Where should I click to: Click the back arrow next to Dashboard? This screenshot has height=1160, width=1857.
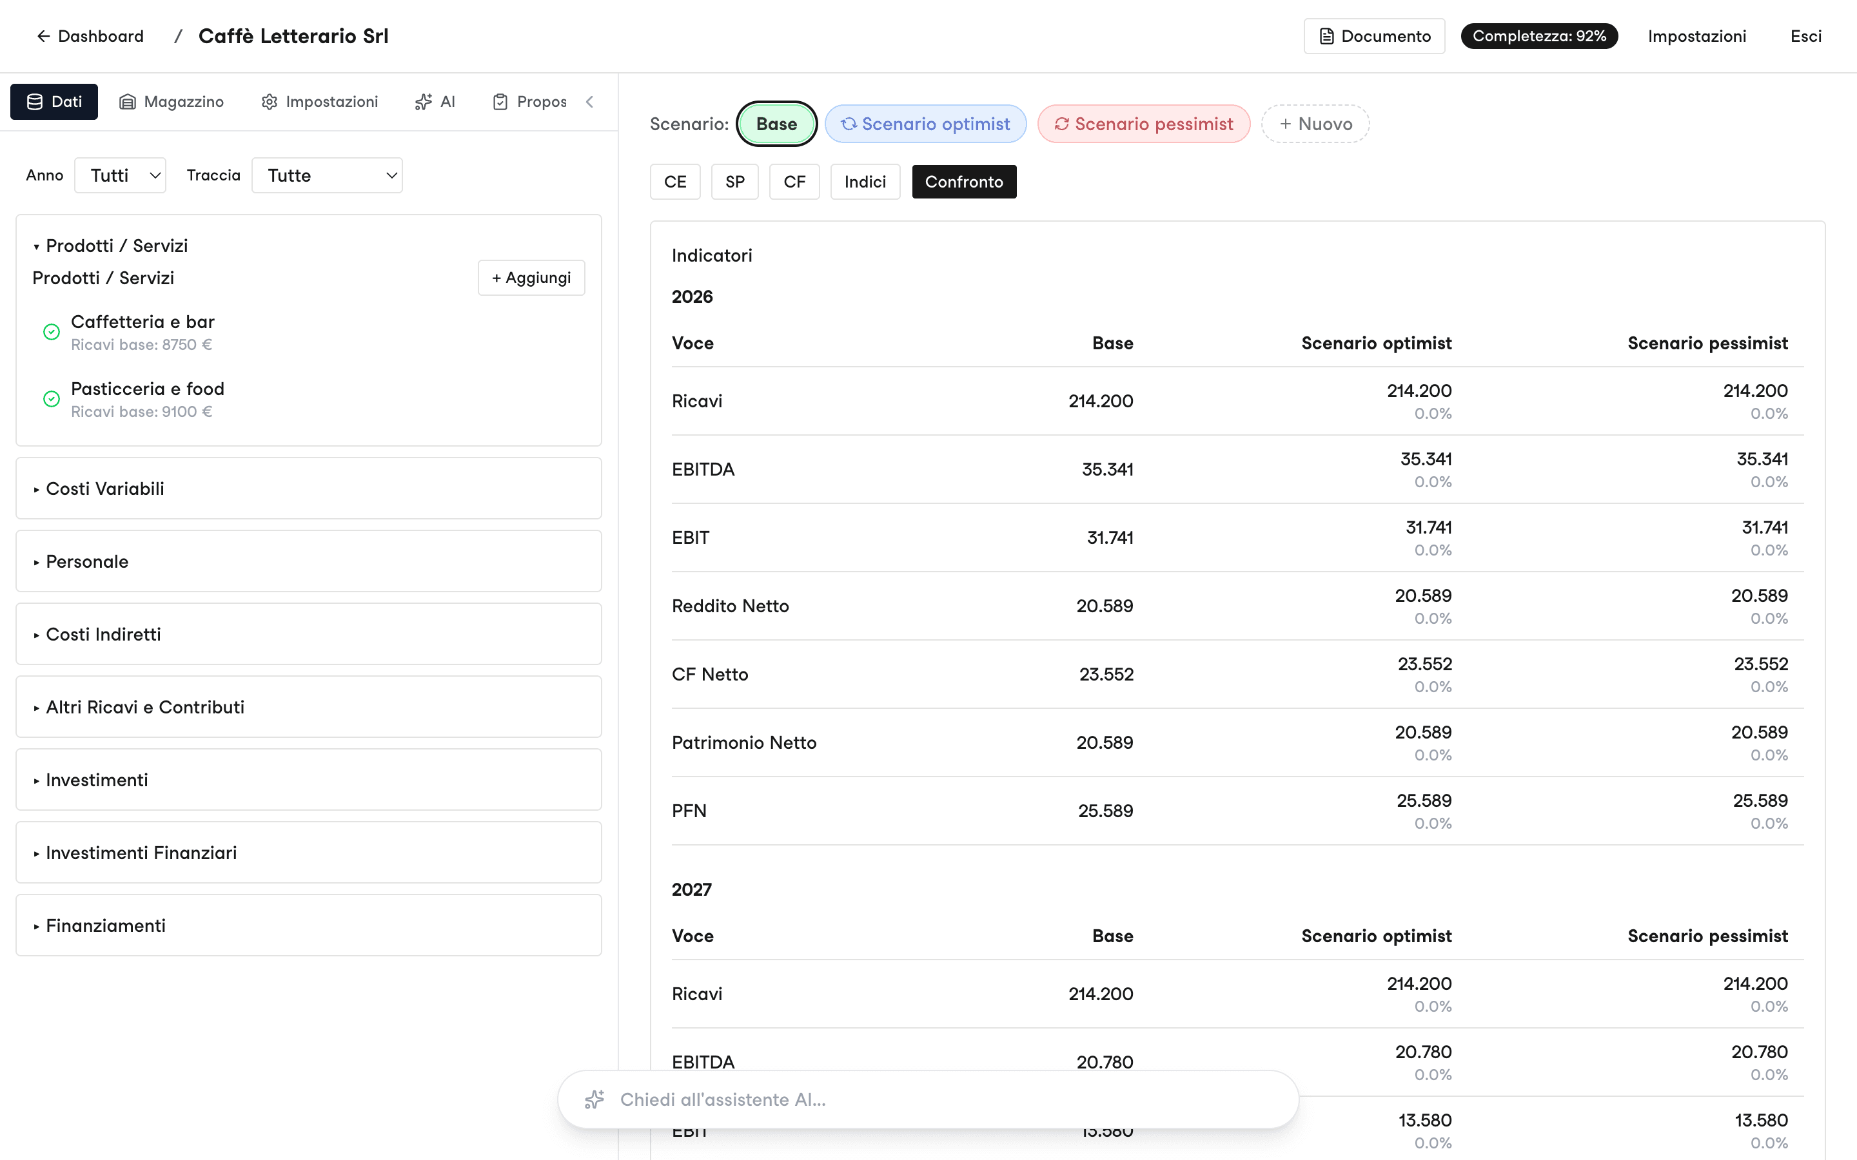pos(44,36)
